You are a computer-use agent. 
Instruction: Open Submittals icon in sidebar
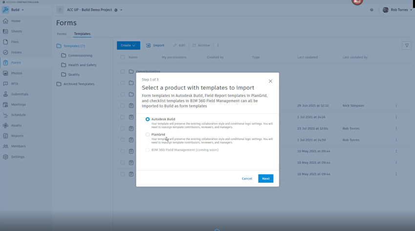click(5, 94)
